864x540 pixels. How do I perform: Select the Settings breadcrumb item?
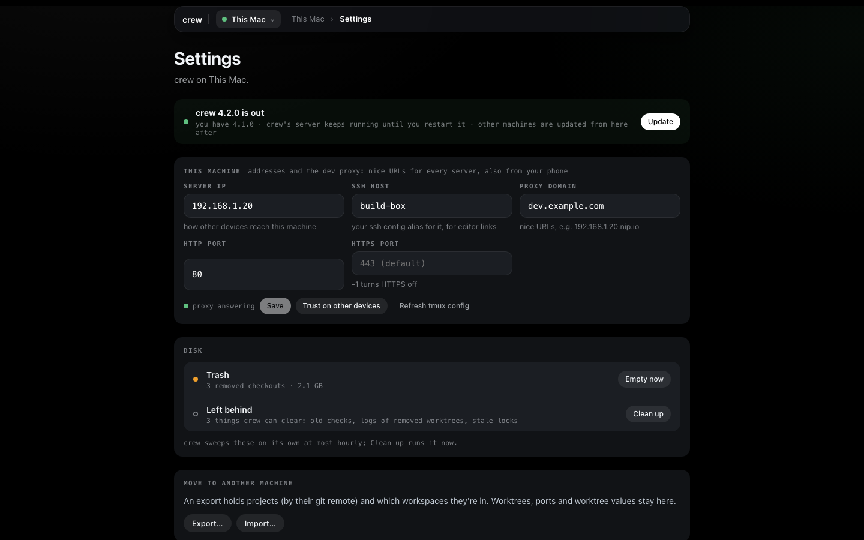355,19
